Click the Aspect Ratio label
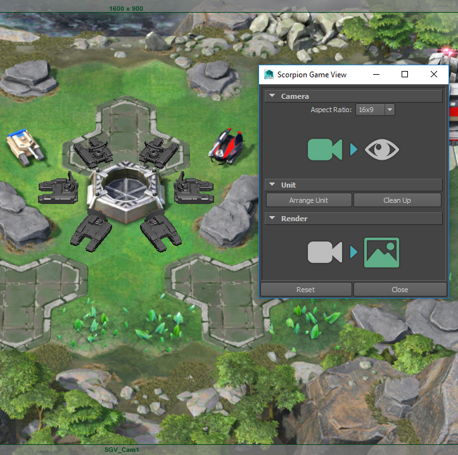458x455 pixels. pyautogui.click(x=331, y=110)
